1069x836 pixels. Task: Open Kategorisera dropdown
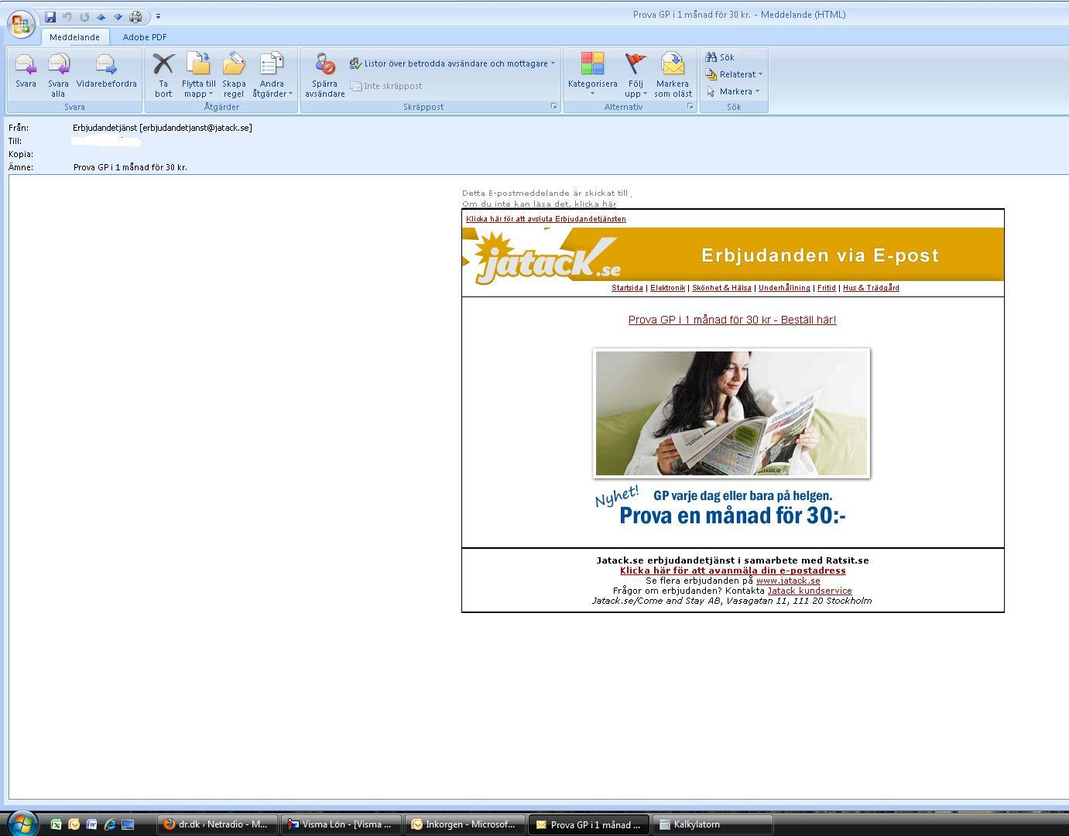pyautogui.click(x=593, y=74)
